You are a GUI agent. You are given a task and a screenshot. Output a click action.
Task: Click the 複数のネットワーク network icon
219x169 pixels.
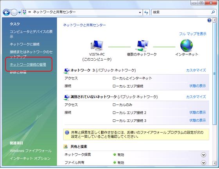(x=142, y=46)
